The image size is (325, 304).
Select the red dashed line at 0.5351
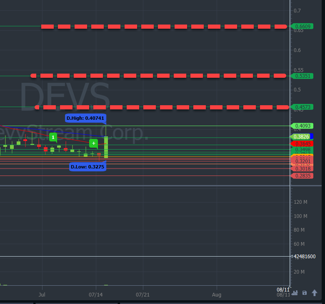click(159, 76)
